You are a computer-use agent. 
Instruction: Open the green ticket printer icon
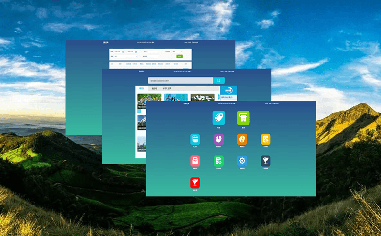[243, 118]
